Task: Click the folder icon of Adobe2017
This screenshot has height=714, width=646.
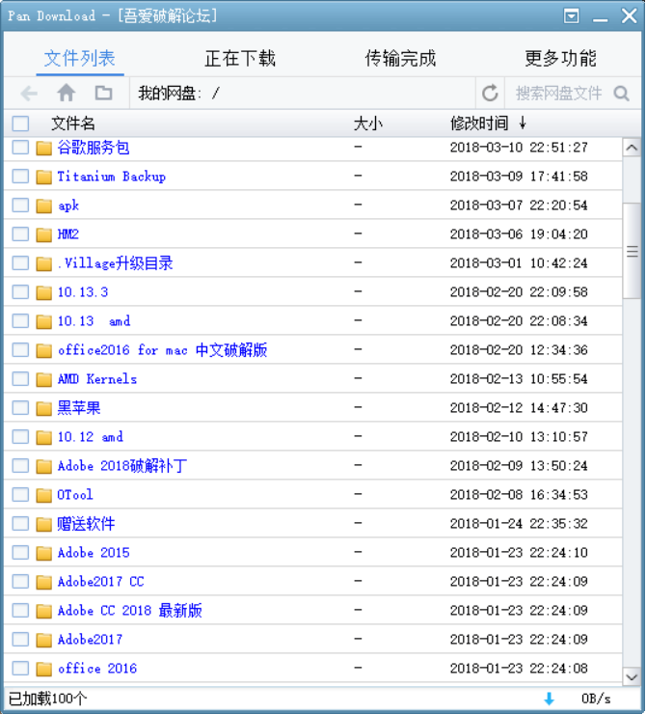Action: (x=43, y=640)
